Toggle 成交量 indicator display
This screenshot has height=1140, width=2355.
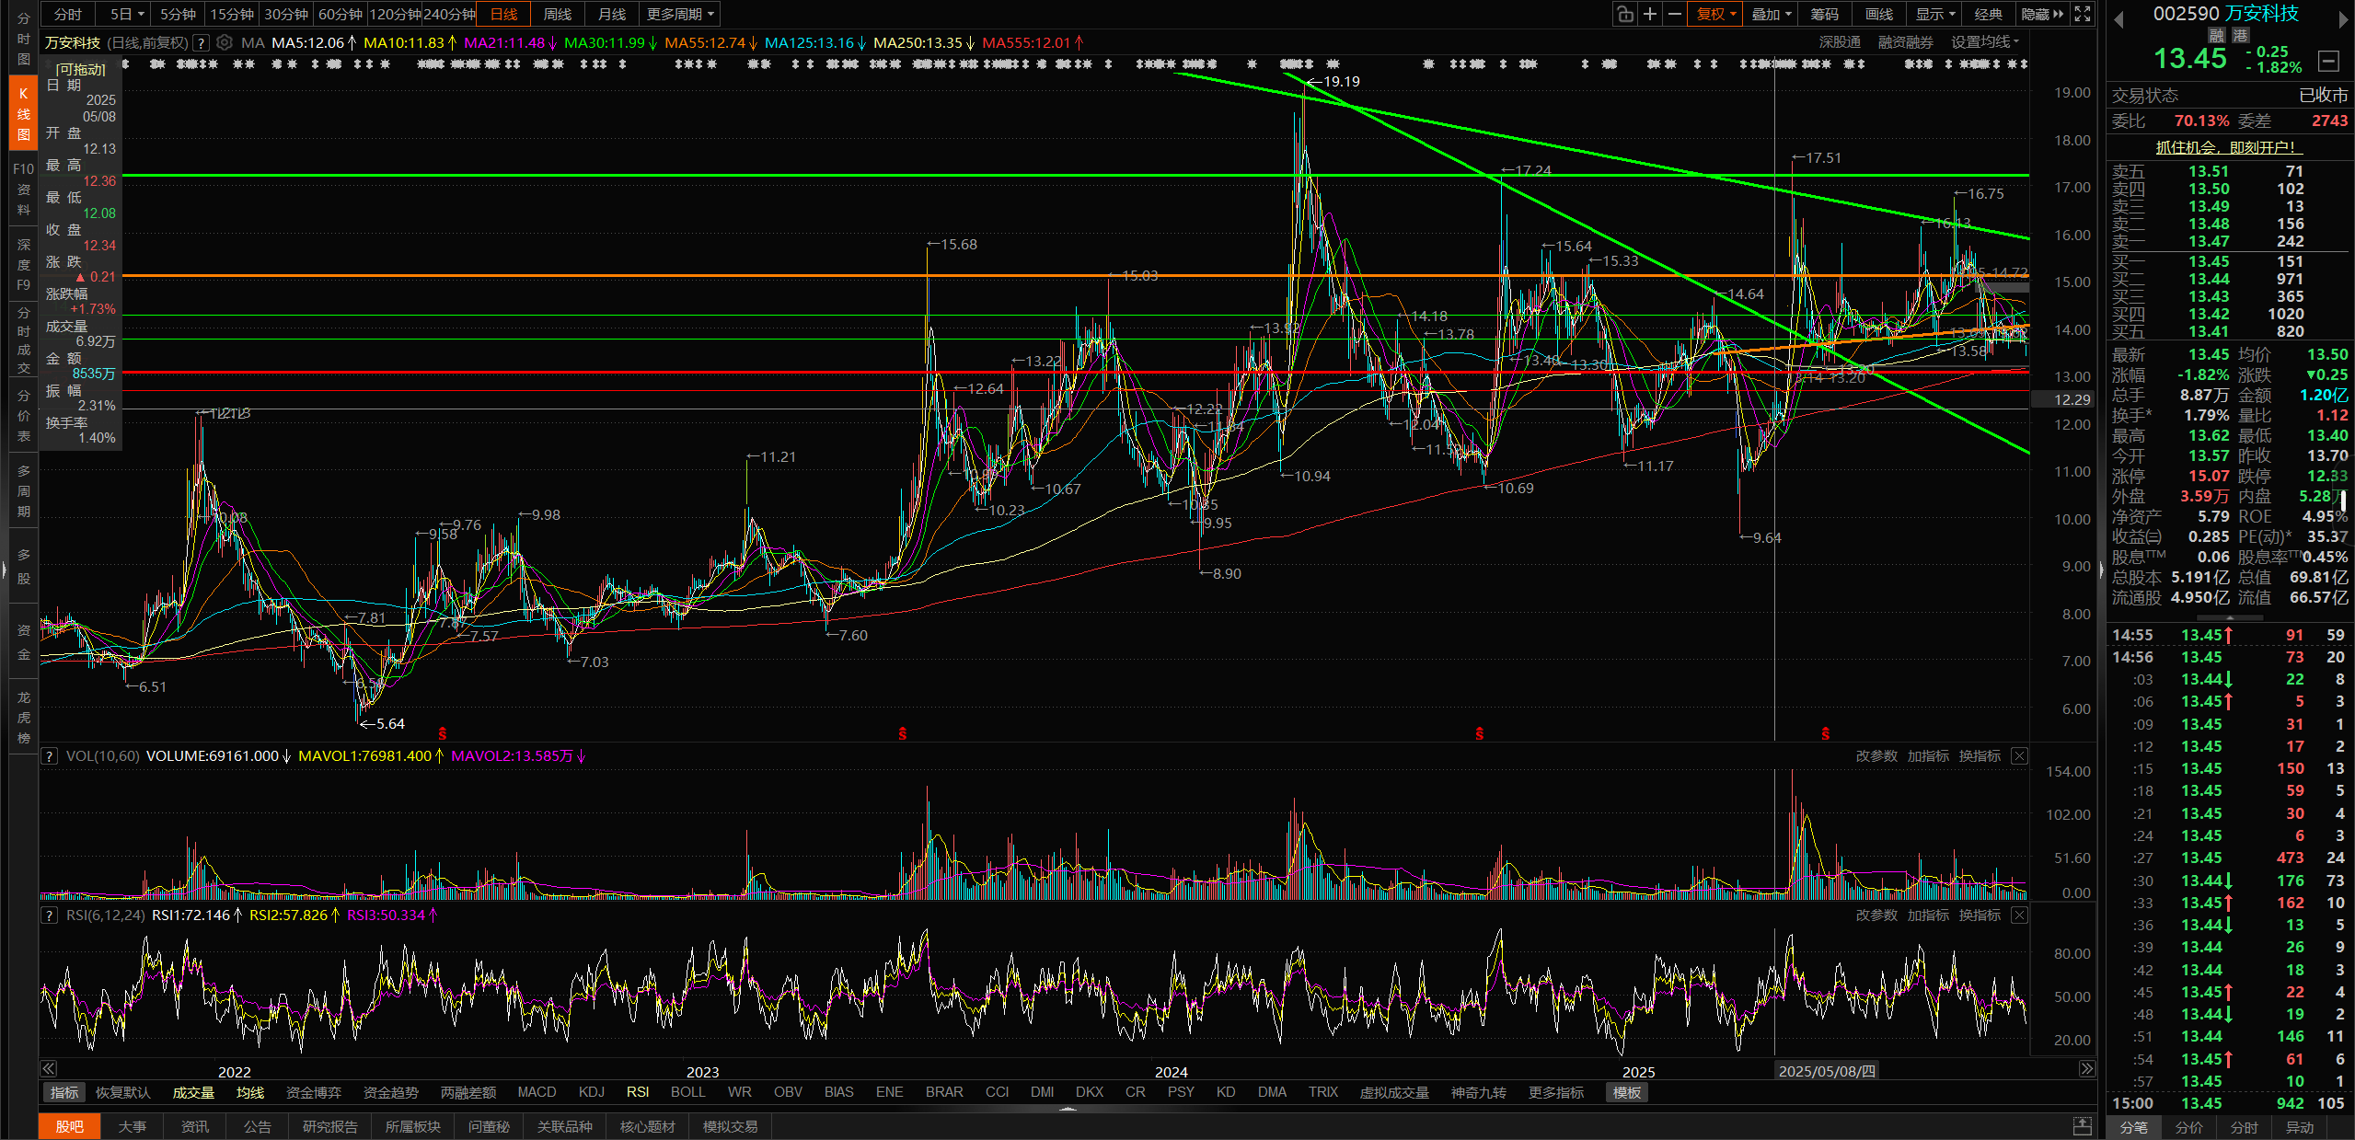click(x=193, y=1092)
